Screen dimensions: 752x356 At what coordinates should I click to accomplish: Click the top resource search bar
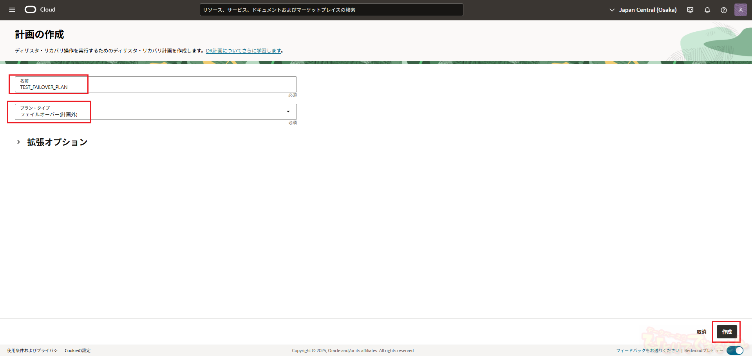point(331,10)
